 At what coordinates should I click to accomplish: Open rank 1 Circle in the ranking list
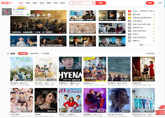click(143, 11)
